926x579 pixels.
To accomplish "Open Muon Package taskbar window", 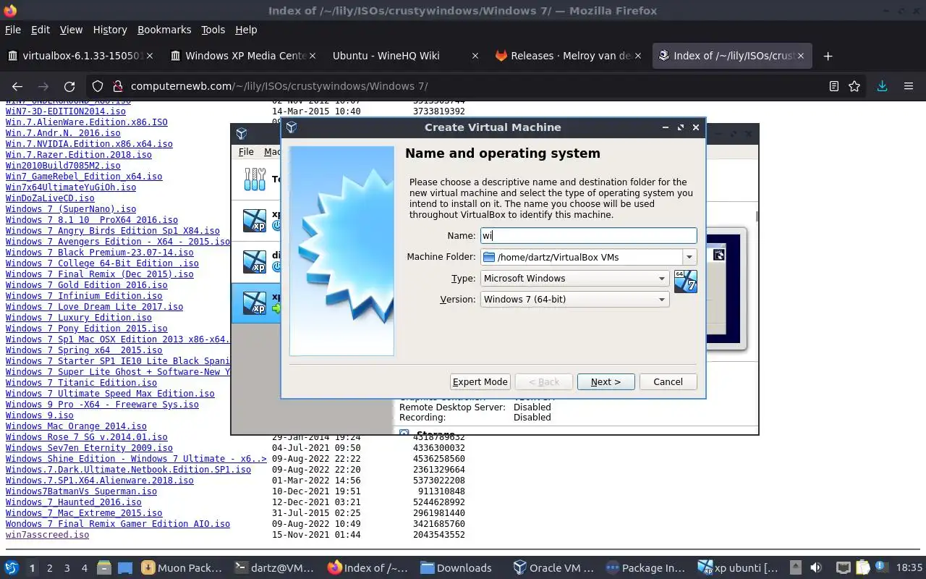I will (x=181, y=568).
